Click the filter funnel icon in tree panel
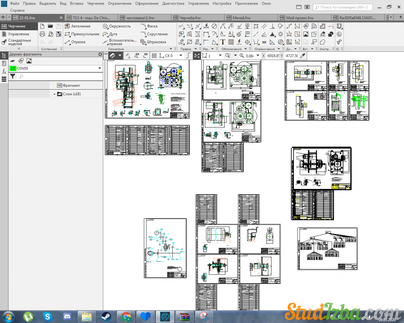Screen dimensions: 404x323 tap(13, 76)
